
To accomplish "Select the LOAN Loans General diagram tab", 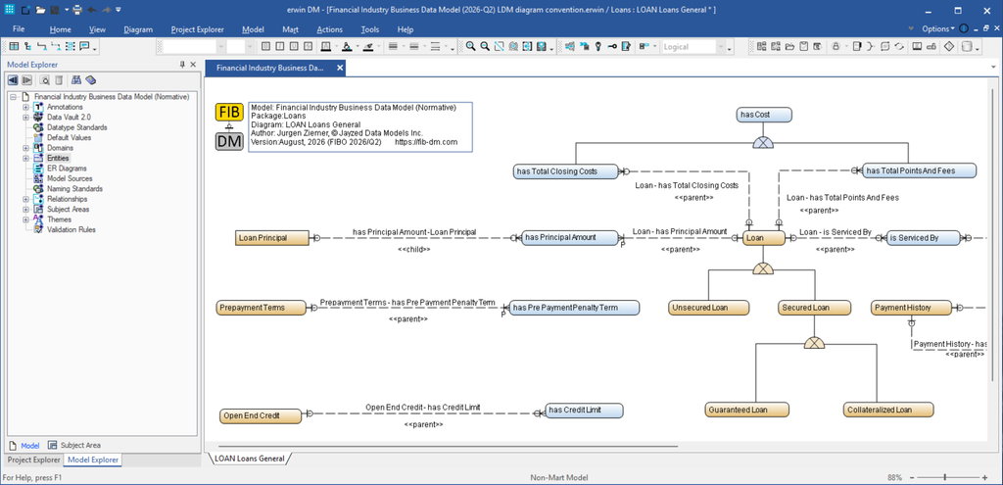I will pyautogui.click(x=250, y=459).
